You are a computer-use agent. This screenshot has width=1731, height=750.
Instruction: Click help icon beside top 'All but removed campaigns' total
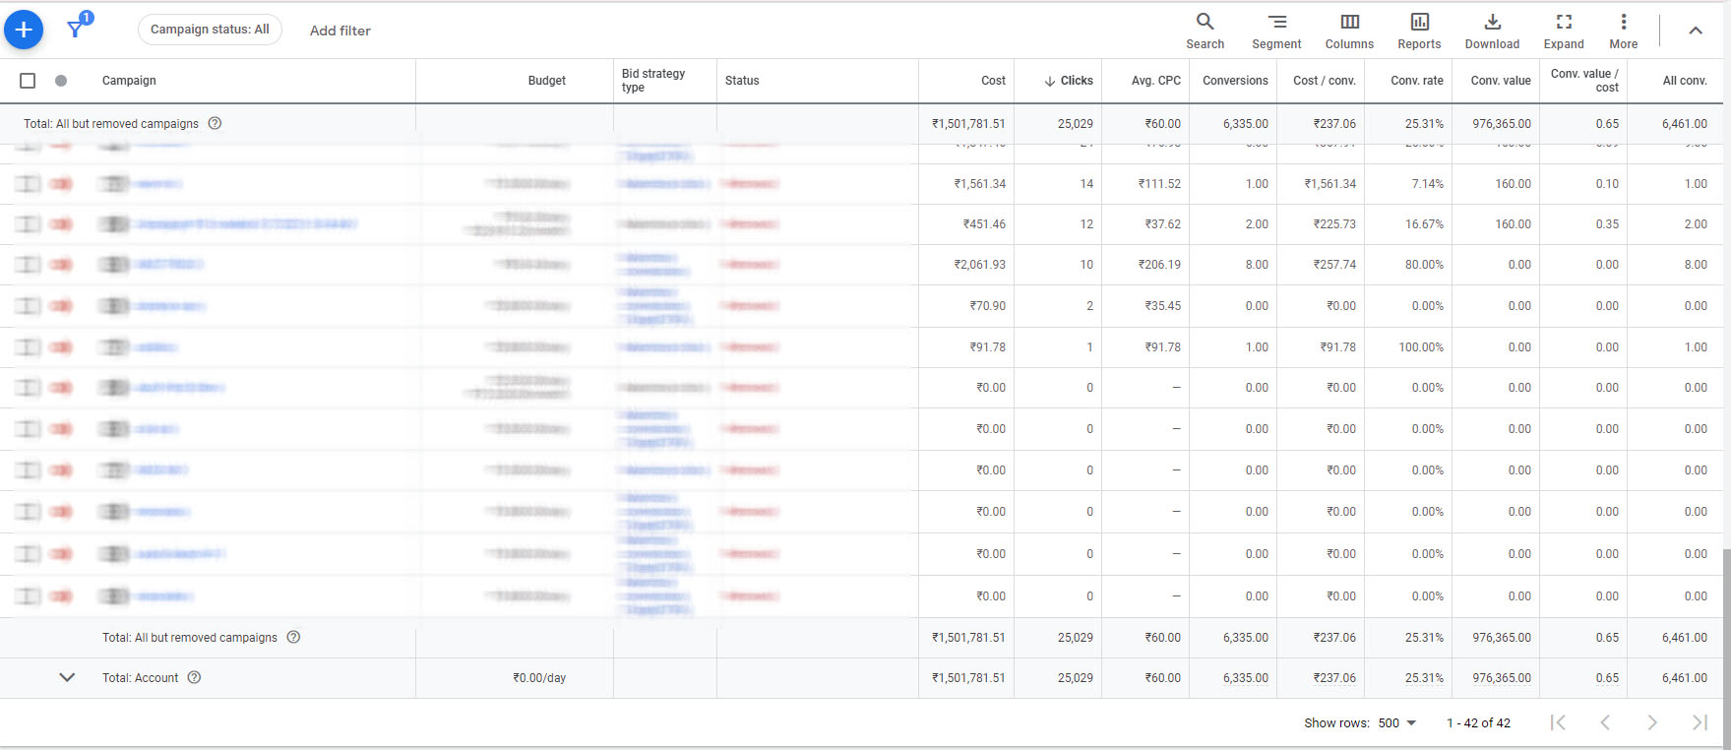pyautogui.click(x=215, y=123)
